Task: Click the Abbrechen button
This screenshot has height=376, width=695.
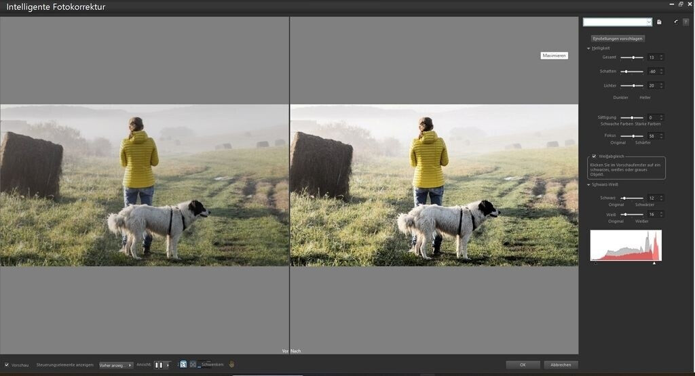Action: 561,365
